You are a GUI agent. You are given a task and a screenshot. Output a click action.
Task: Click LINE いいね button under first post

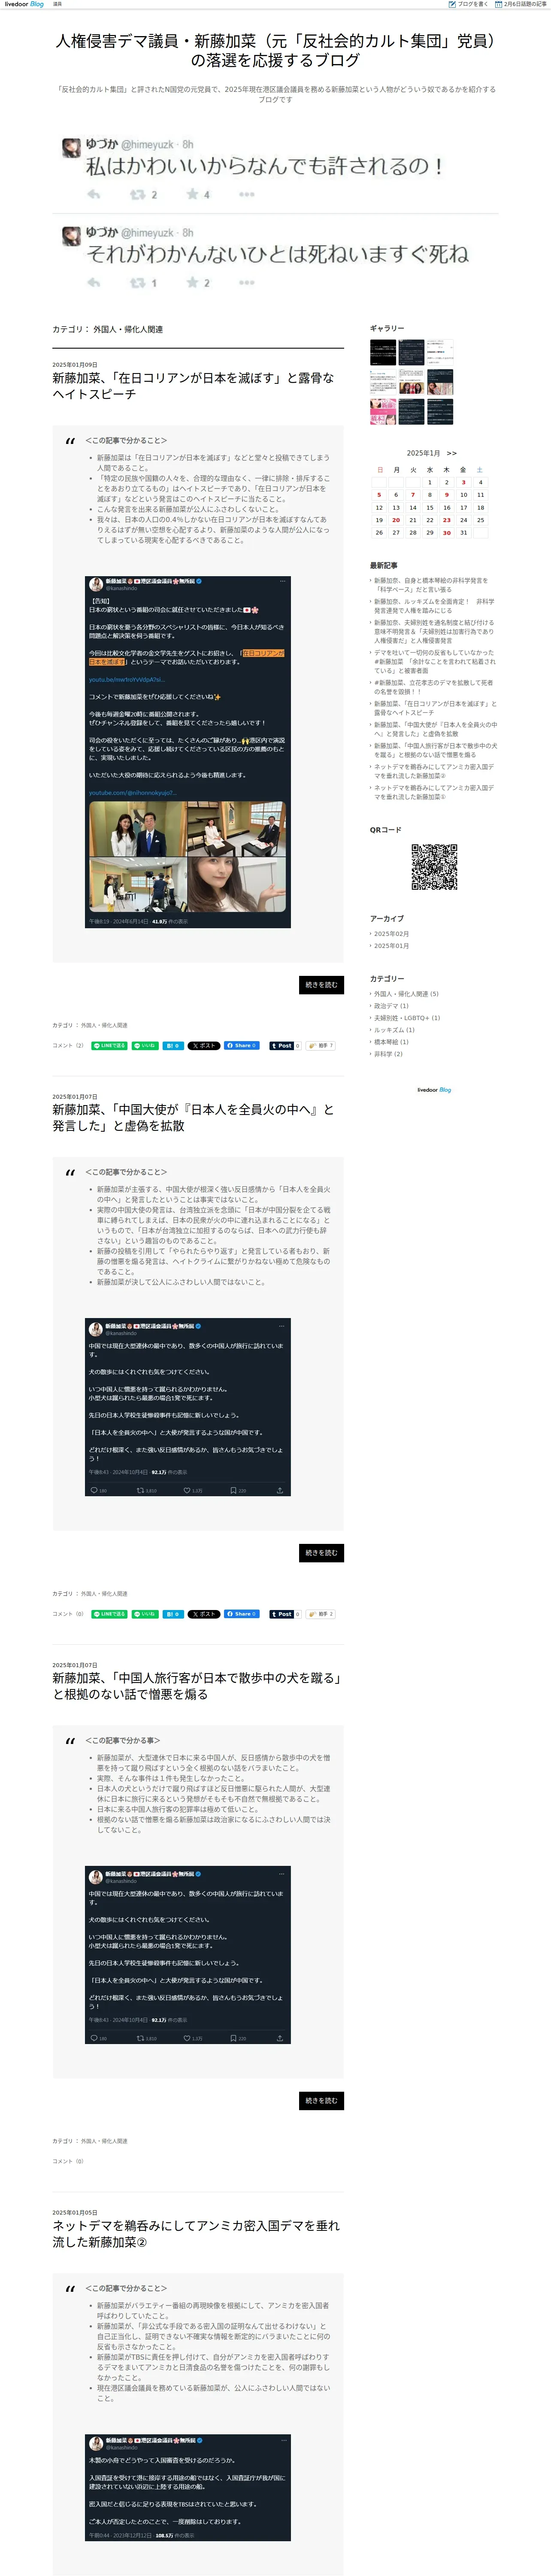[145, 1045]
